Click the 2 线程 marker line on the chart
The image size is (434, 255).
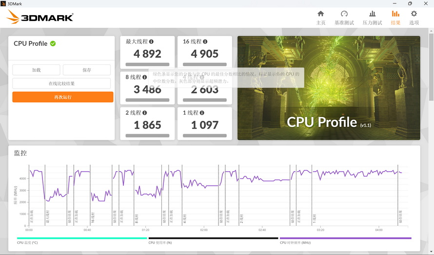click(x=239, y=195)
